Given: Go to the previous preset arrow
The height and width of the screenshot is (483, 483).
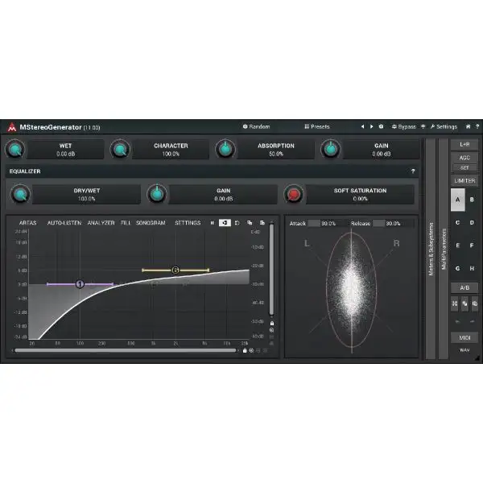Looking at the screenshot, I should [x=361, y=126].
